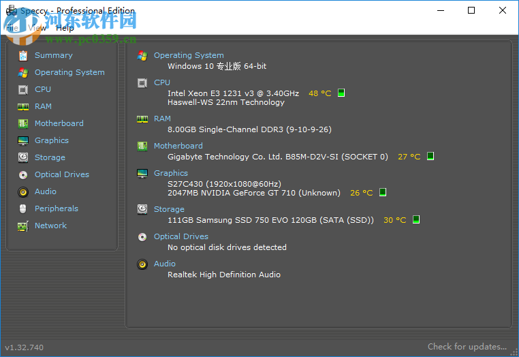The image size is (519, 357).
Task: Click the Windows flag icon in summary panel
Action: tap(142, 56)
